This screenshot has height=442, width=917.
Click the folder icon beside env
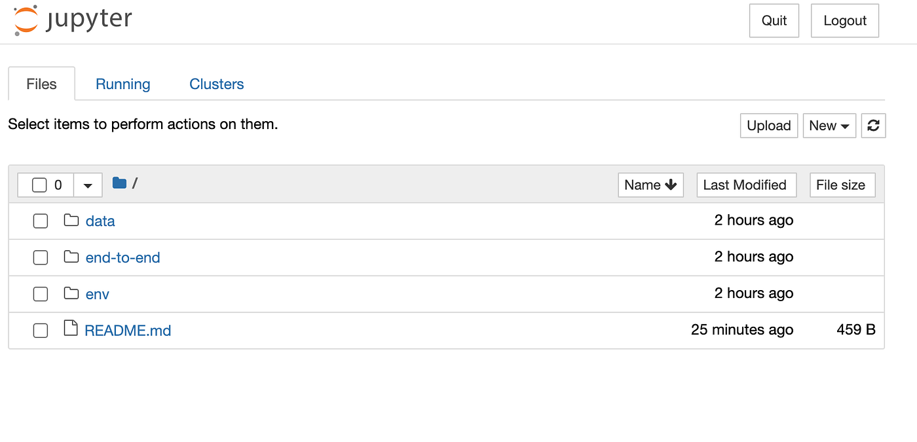coord(71,294)
